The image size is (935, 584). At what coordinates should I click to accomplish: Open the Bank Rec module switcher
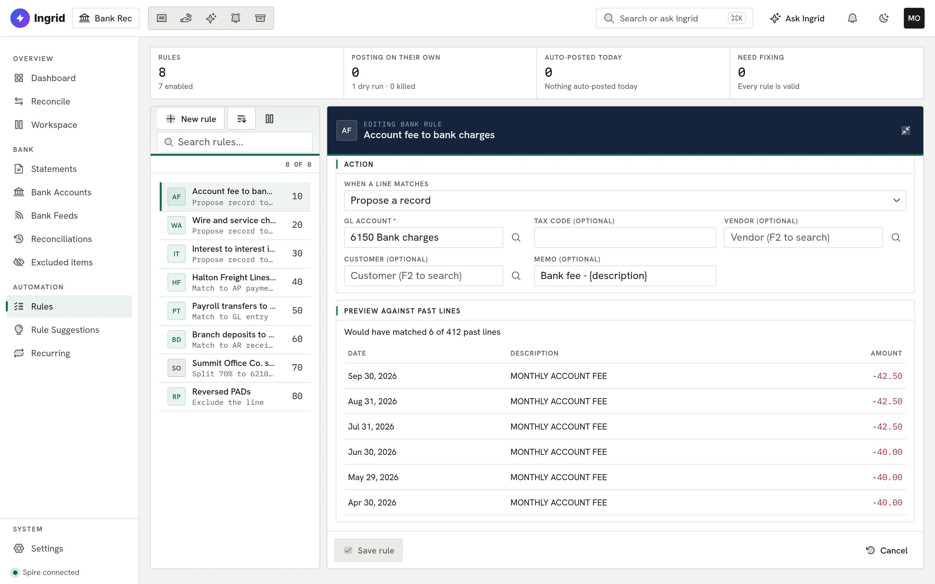106,18
